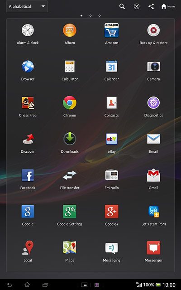Tap the 10:00 clock in status bar

tap(169, 285)
